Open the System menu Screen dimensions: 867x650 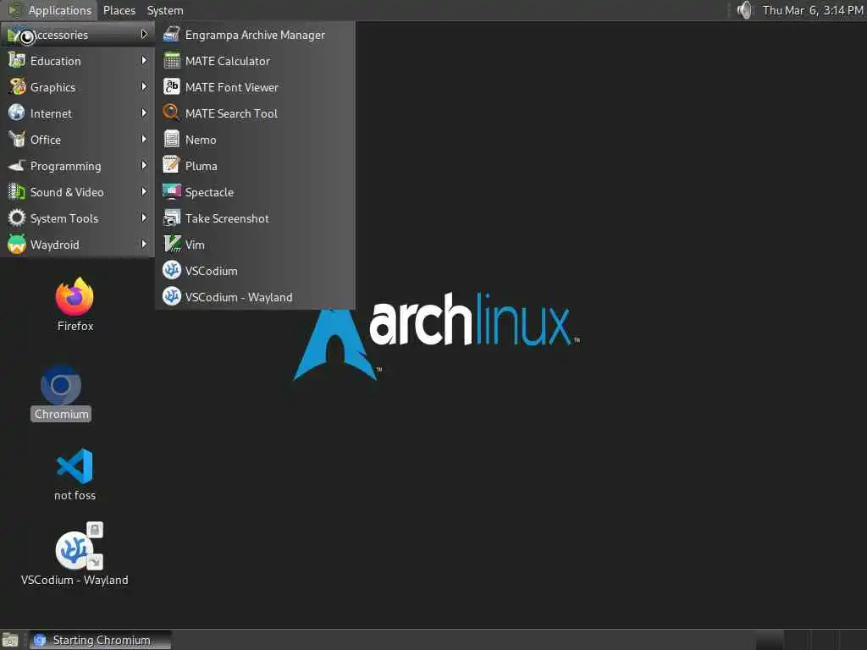[x=165, y=10]
